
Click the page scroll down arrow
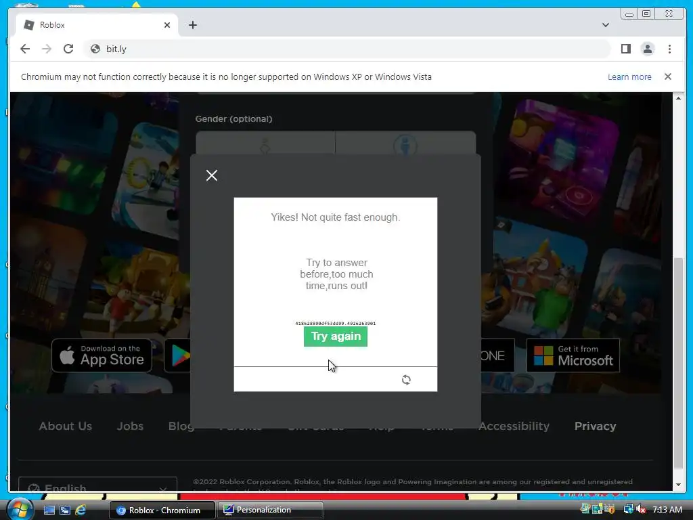[678, 485]
